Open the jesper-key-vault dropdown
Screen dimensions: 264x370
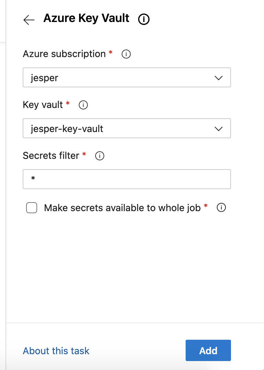pos(117,129)
